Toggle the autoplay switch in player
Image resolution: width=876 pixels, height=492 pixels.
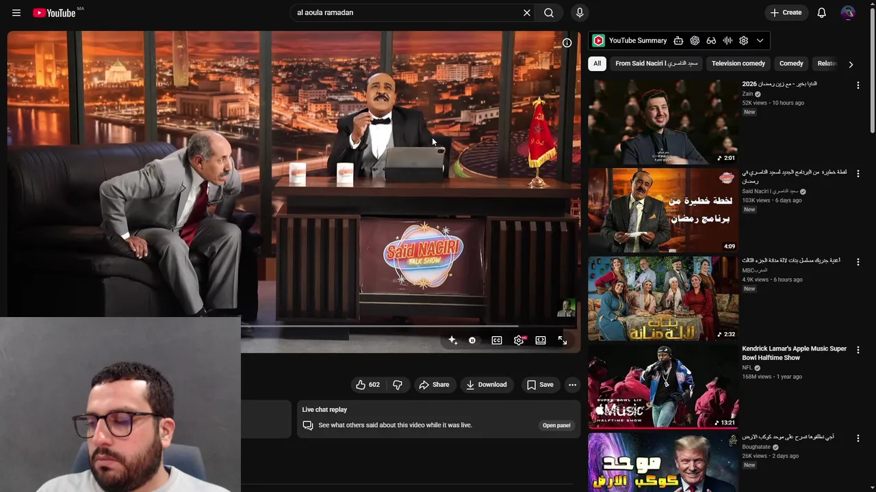(472, 340)
